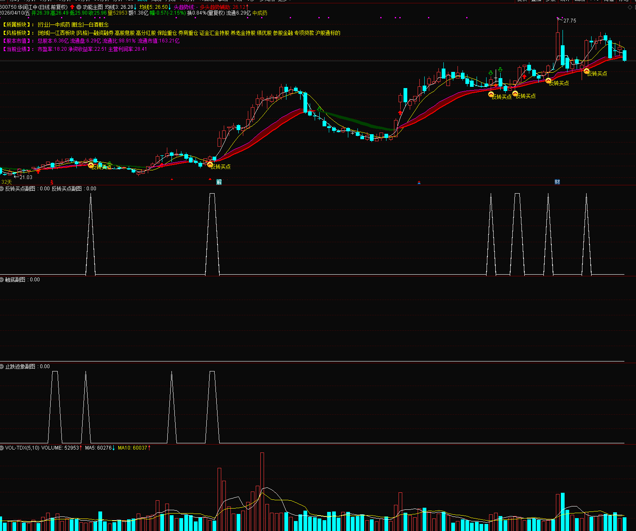Click the 均线3: 26.28 indicator value
Screen dimensions: 636x531
(x=119, y=7)
